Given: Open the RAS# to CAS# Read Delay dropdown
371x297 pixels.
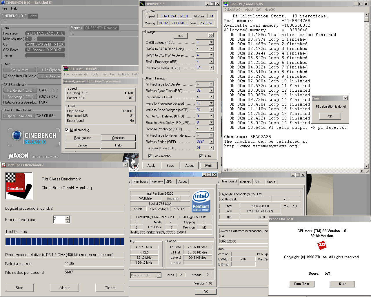Looking at the screenshot, I should point(211,49).
